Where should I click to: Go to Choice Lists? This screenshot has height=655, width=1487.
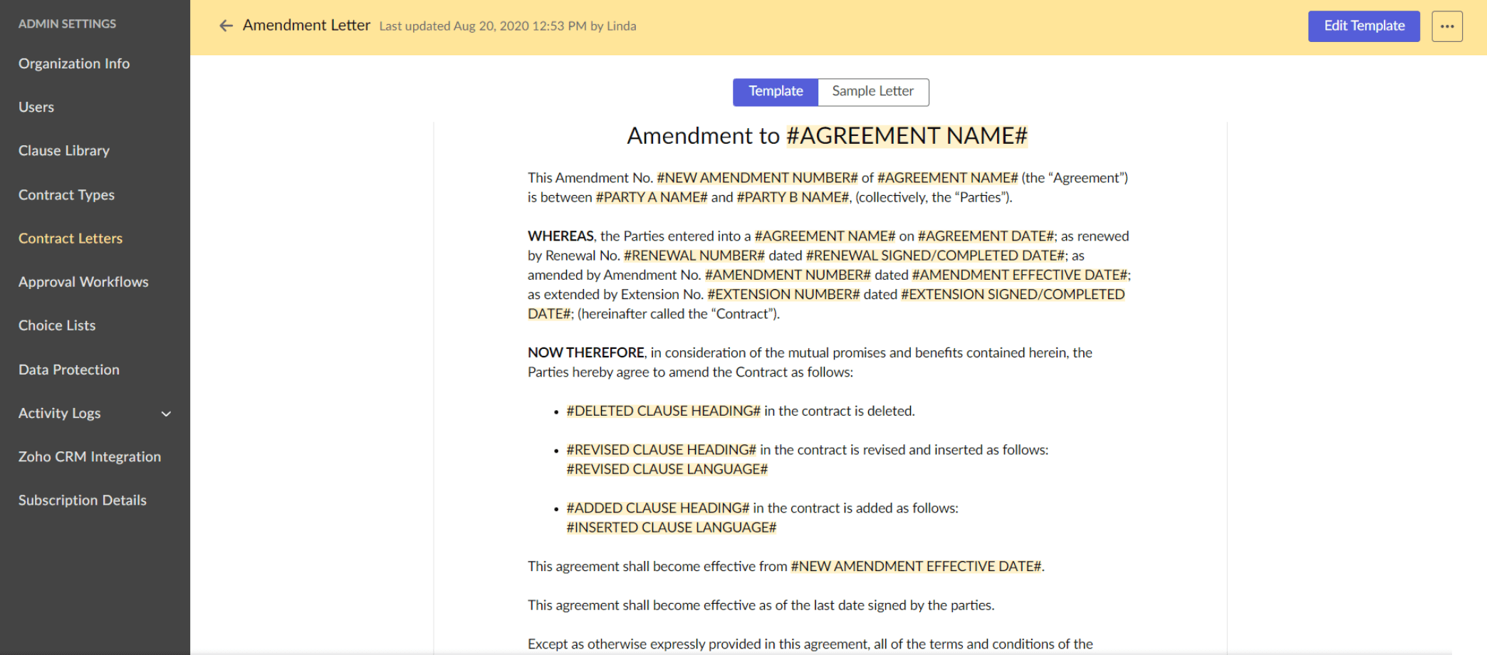pyautogui.click(x=57, y=325)
